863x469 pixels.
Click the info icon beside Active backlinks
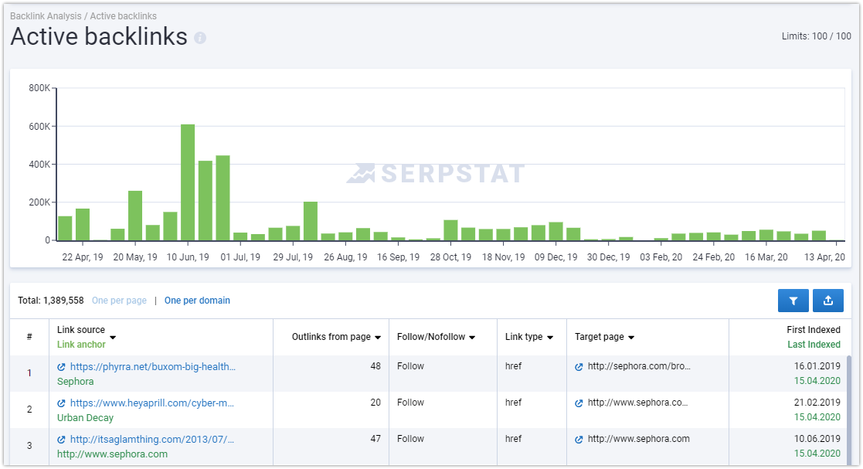(200, 38)
